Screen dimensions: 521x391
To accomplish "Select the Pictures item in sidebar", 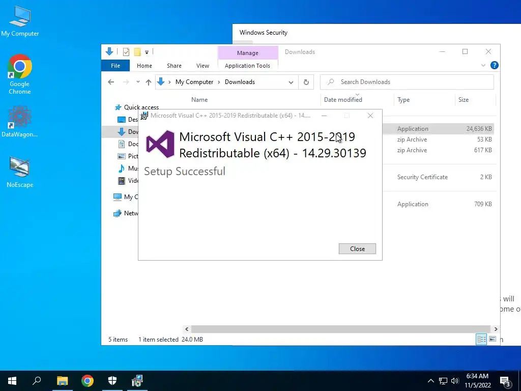I will click(x=128, y=156).
